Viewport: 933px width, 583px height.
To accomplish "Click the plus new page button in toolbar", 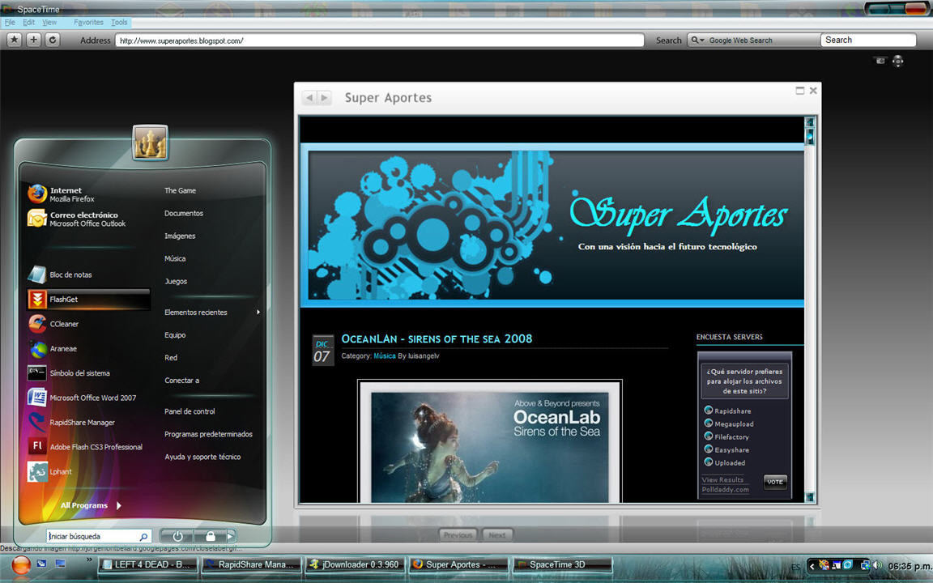I will pos(33,40).
